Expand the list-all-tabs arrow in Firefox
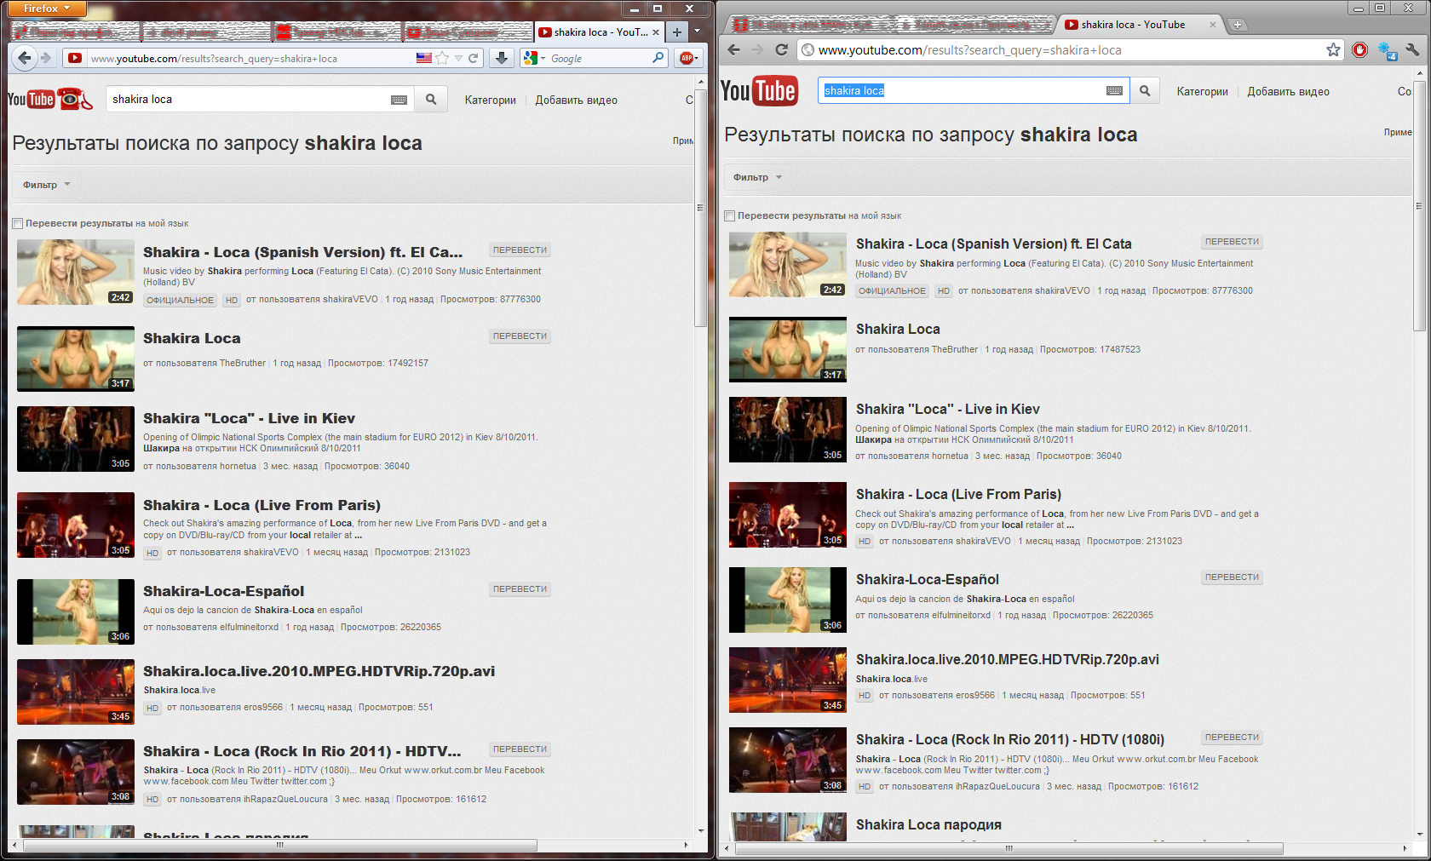1431x861 pixels. (x=697, y=32)
